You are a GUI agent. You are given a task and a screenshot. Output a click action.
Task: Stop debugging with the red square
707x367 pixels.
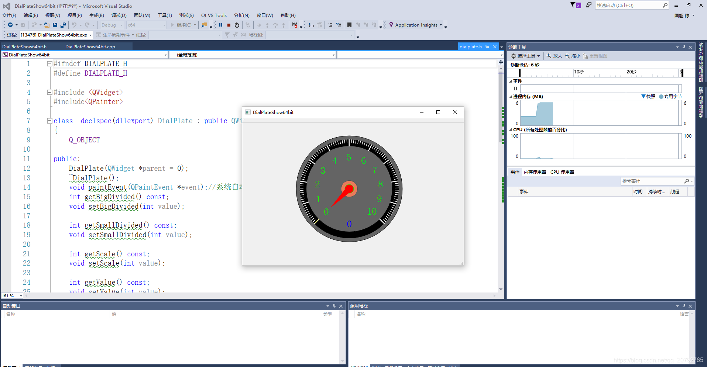pos(229,25)
